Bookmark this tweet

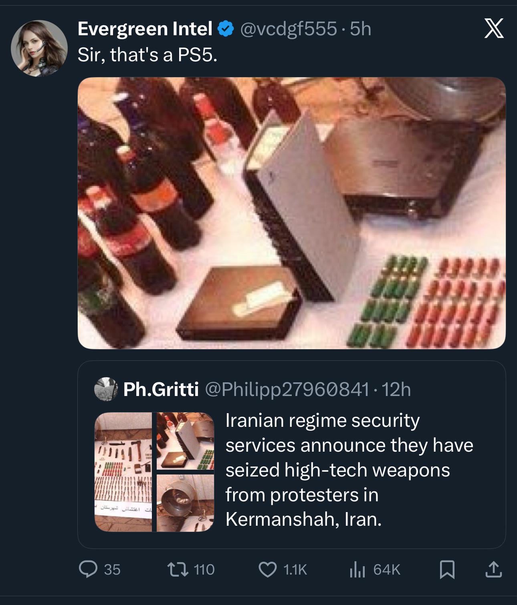447,569
